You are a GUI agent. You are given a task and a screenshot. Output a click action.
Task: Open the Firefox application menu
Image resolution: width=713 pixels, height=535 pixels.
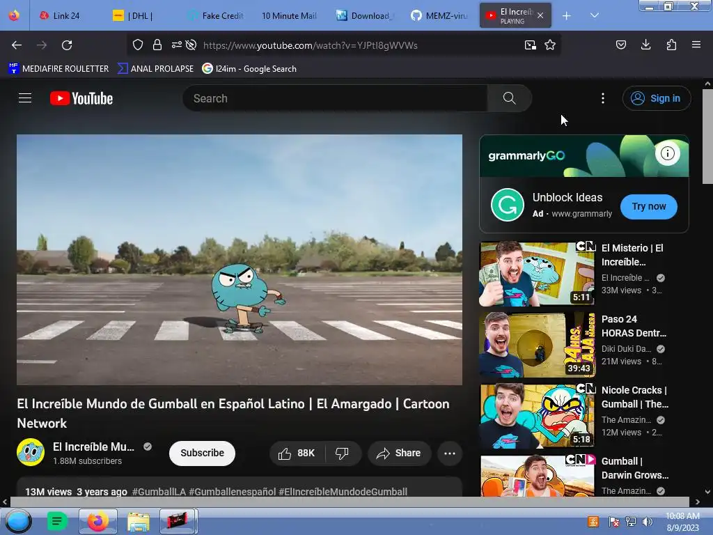pos(696,45)
